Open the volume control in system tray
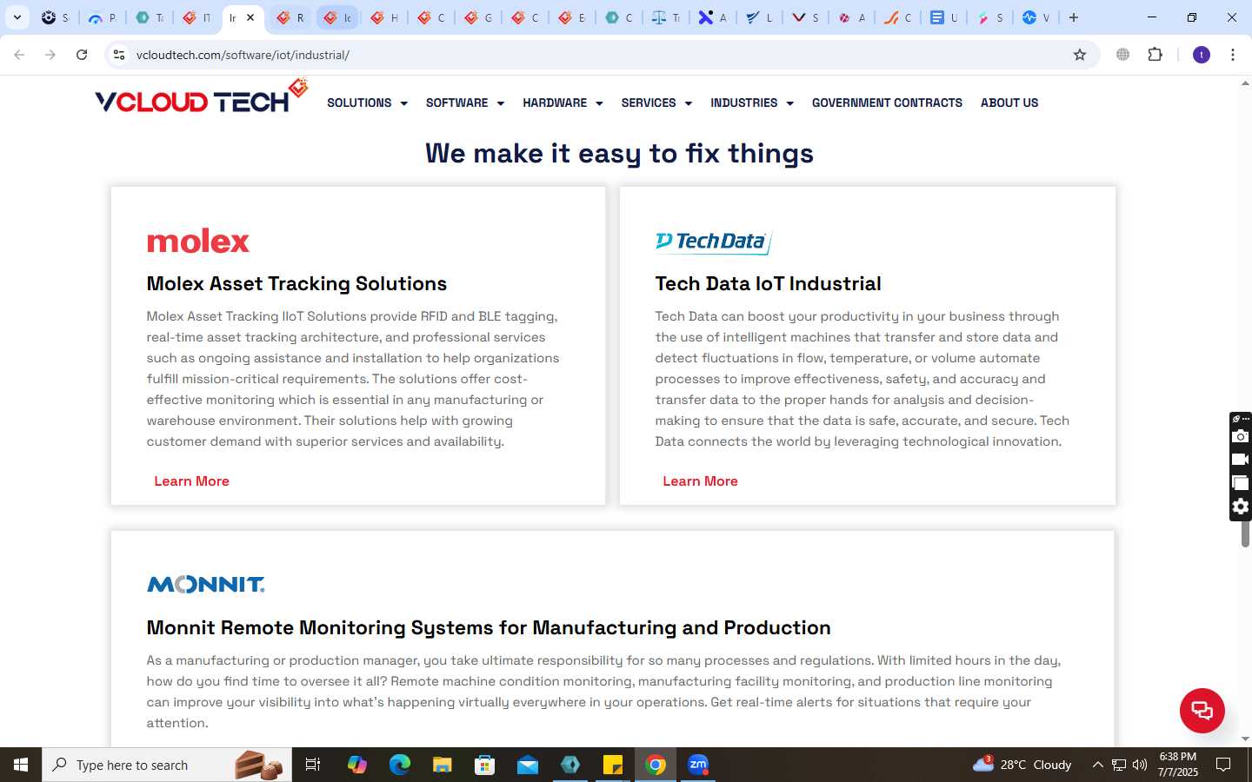The height and width of the screenshot is (782, 1252). pos(1140,765)
